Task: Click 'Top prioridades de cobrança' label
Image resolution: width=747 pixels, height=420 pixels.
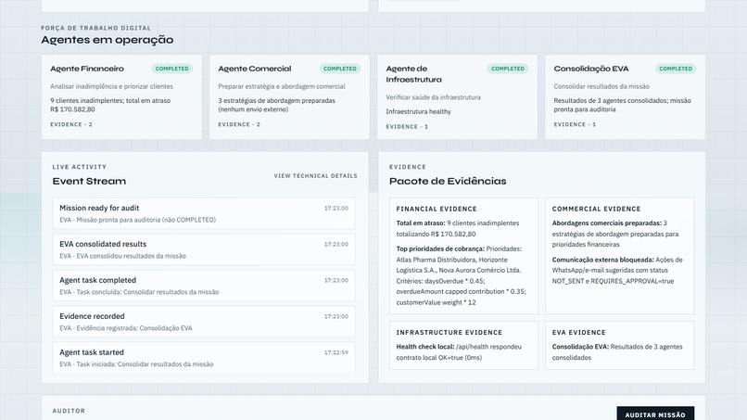Action: coord(440,248)
